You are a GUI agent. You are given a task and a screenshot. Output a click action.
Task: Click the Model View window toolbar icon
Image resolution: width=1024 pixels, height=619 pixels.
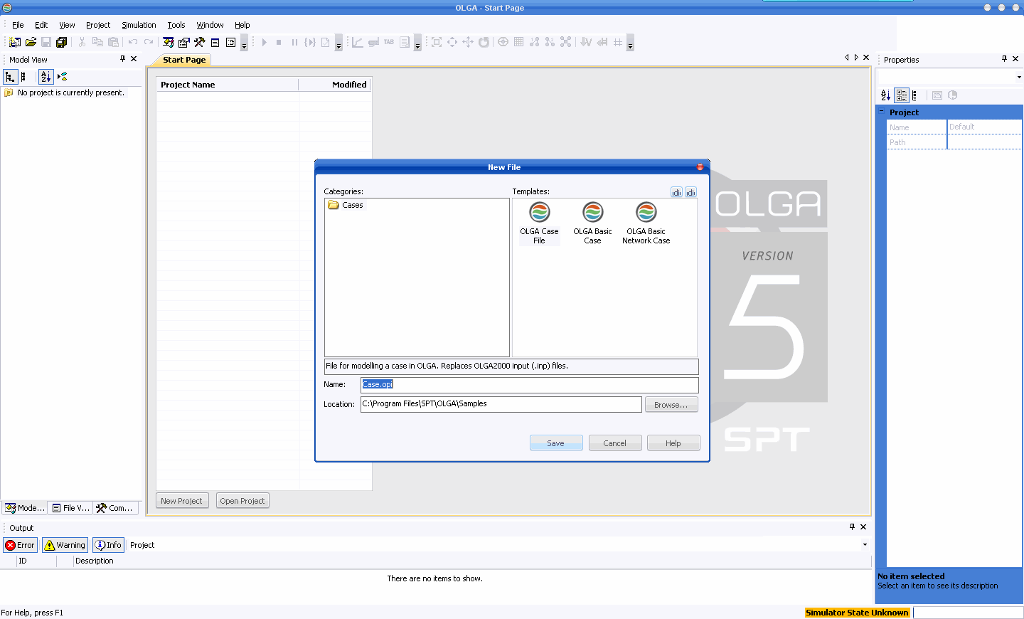point(169,43)
